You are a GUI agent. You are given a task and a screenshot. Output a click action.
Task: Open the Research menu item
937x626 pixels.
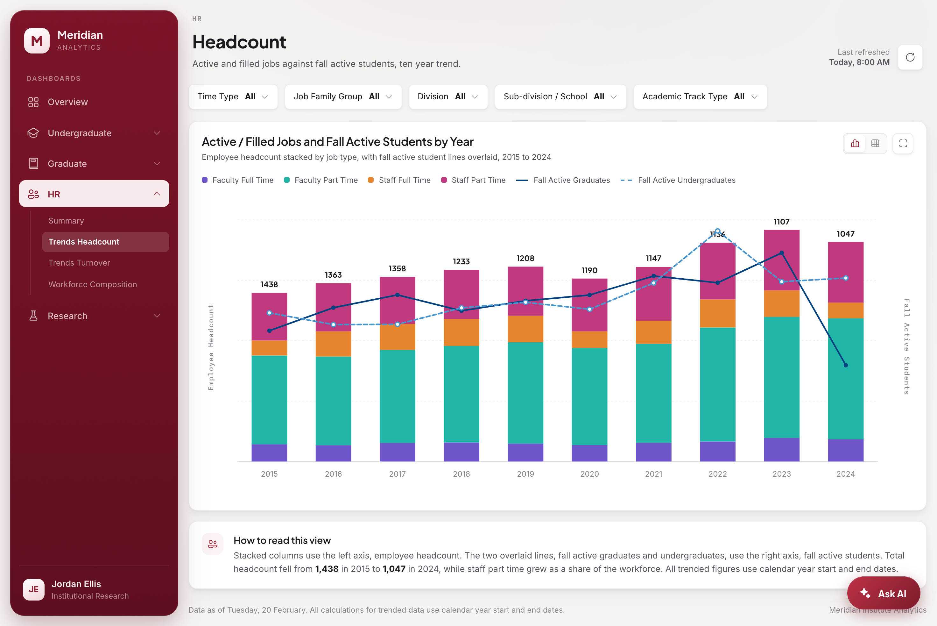(94, 316)
